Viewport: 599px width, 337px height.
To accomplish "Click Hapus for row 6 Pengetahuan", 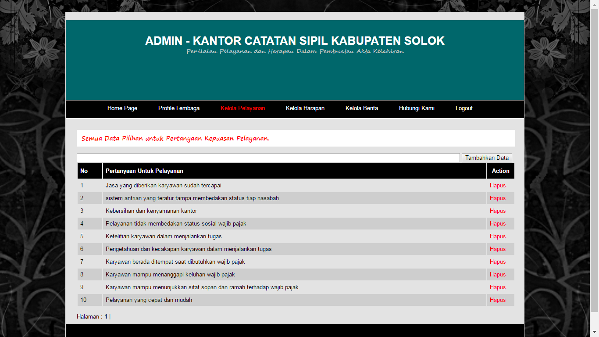I will click(x=498, y=249).
